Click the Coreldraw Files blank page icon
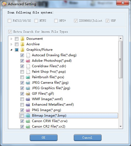The image size is (131, 146). coord(28,66)
